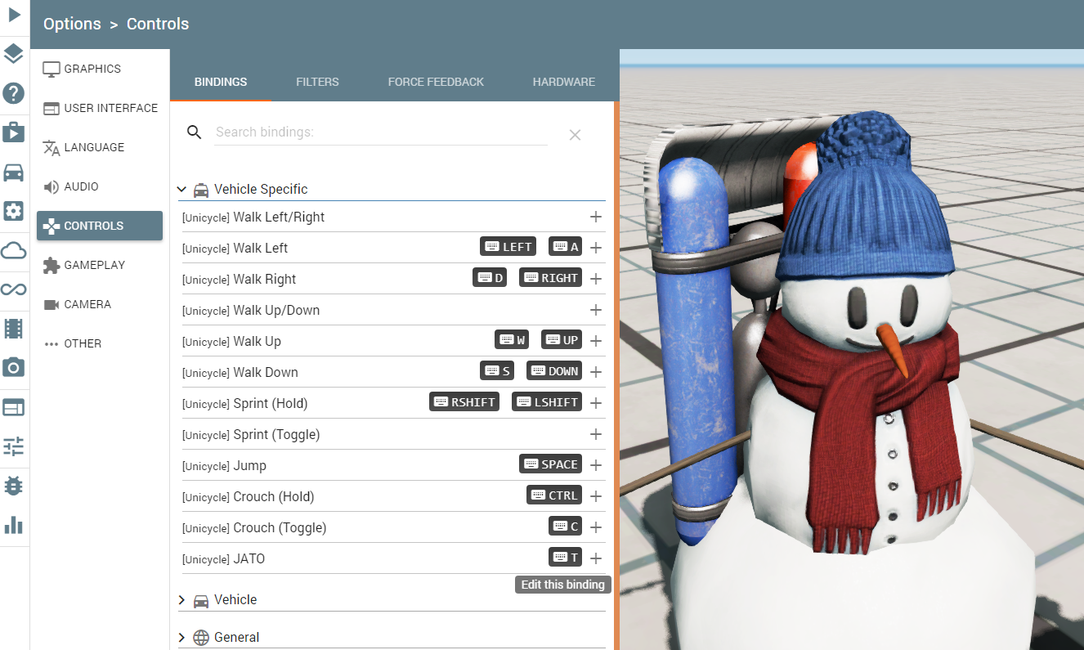
Task: Click the vehicle config gear icon in the sidebar
Action: 14,211
